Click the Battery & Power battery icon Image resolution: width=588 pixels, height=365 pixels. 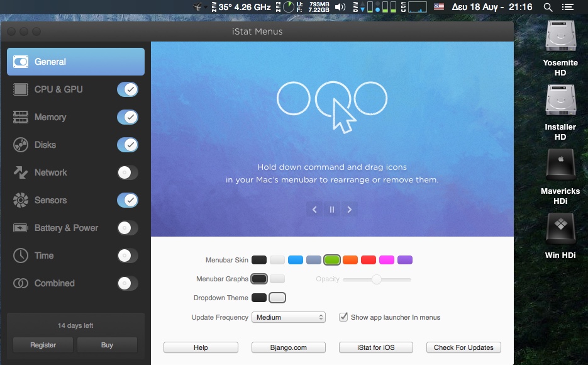point(21,228)
